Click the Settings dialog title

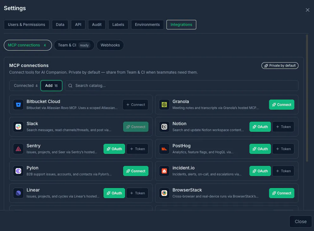click(x=15, y=8)
